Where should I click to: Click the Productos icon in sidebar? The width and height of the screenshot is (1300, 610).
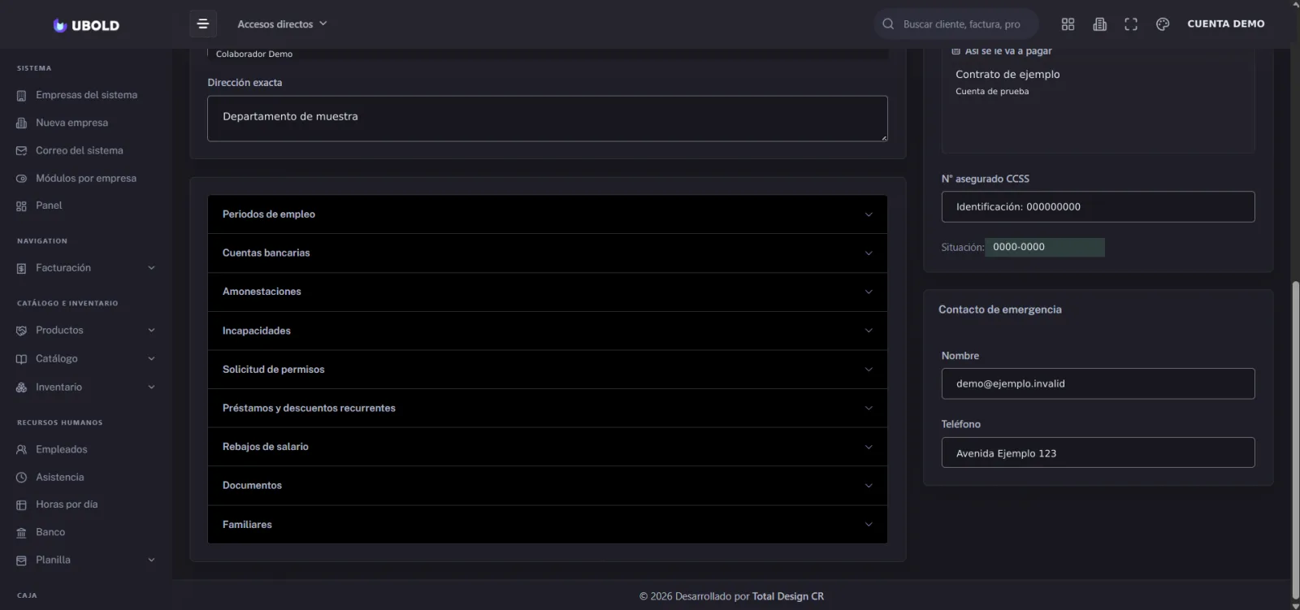pyautogui.click(x=21, y=331)
